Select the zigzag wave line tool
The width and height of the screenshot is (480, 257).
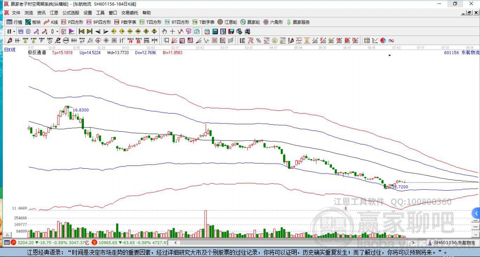tap(207, 41)
